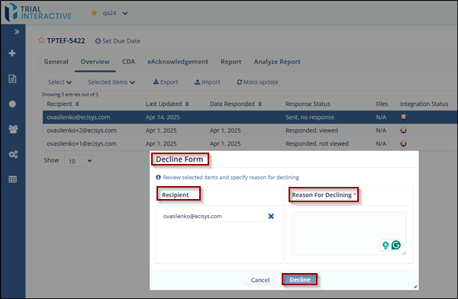The image size is (458, 299).
Task: Switch to the General tab
Action: point(56,62)
